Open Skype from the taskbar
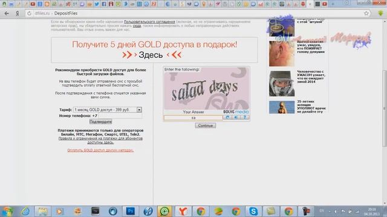This screenshot has width=387, height=217. (x=253, y=212)
